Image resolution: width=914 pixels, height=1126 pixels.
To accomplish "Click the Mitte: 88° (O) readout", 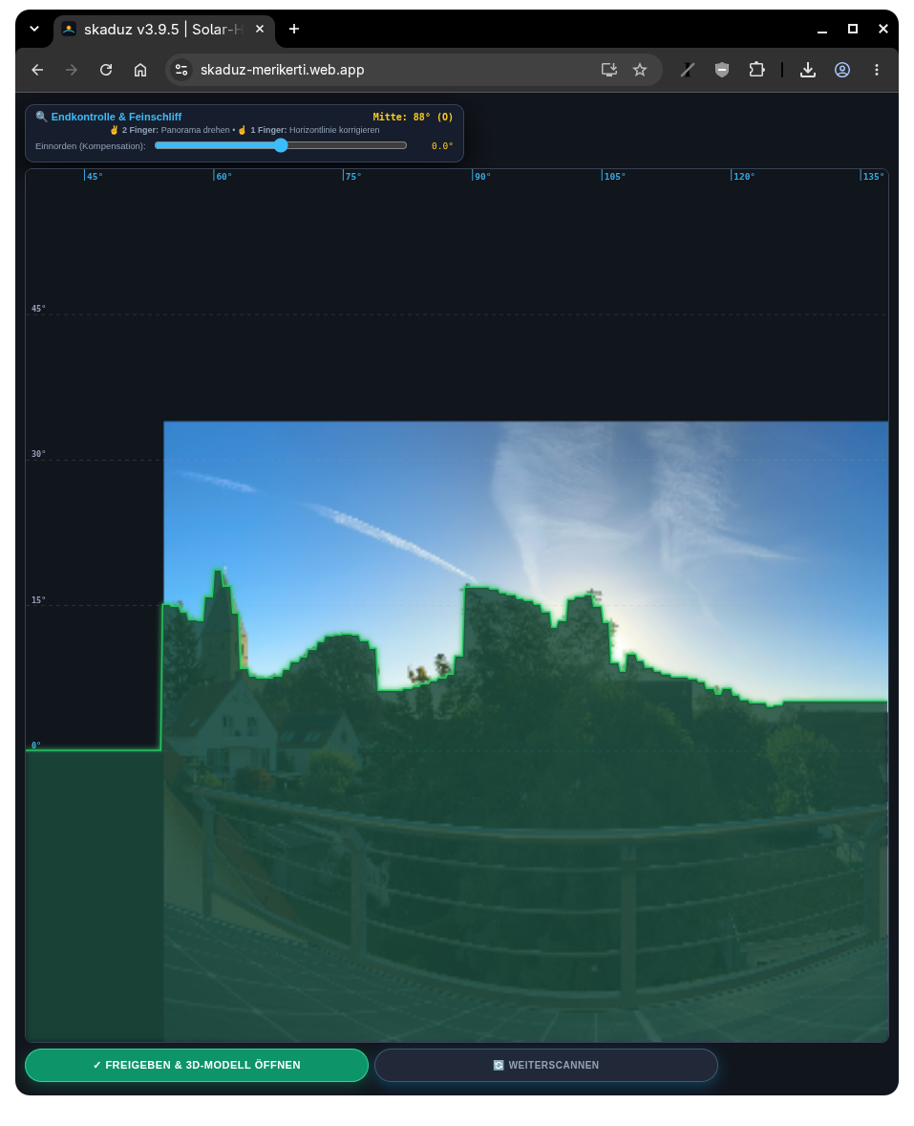I will coord(414,117).
